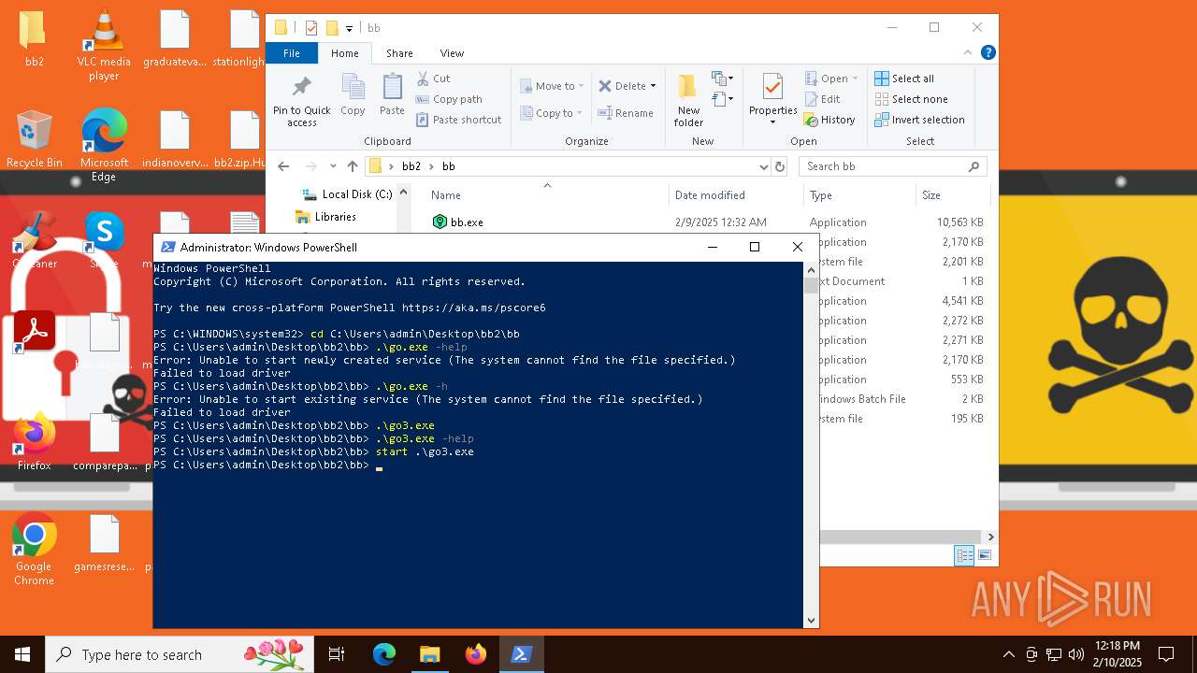This screenshot has height=673, width=1197.
Task: Select Local Disk (C:) in navigation pane
Action: [347, 194]
